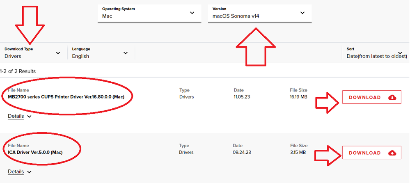Click chevron next to Details under MB2700 driver
This screenshot has width=410, height=183.
[x=29, y=117]
